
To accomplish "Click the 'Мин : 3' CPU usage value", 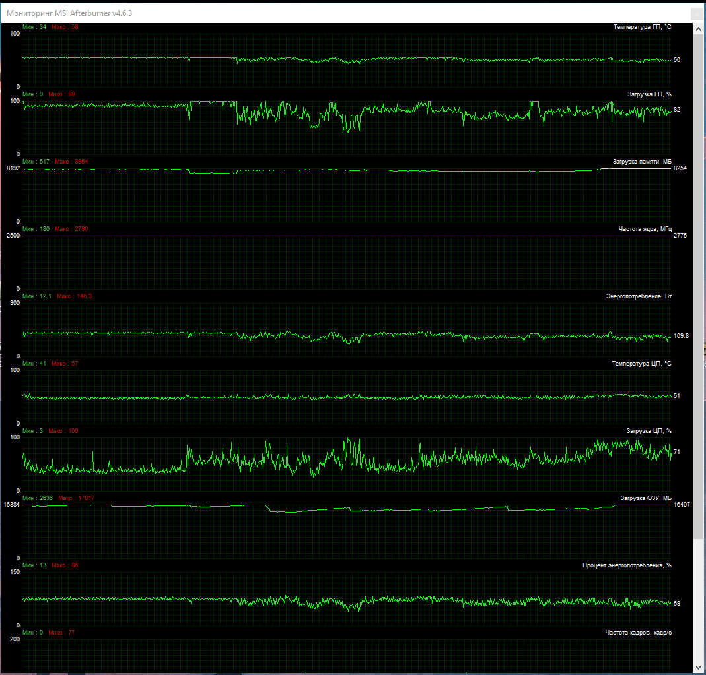I will click(x=33, y=431).
